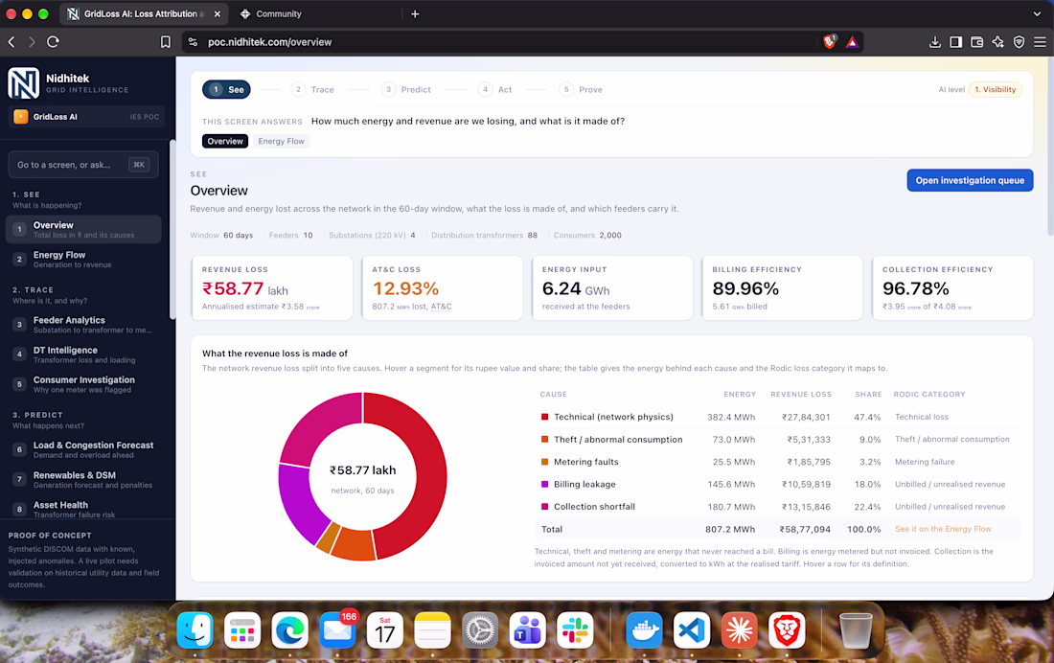1054x663 pixels.
Task: Click the orange GridLoss AI app icon
Action: [x=21, y=116]
